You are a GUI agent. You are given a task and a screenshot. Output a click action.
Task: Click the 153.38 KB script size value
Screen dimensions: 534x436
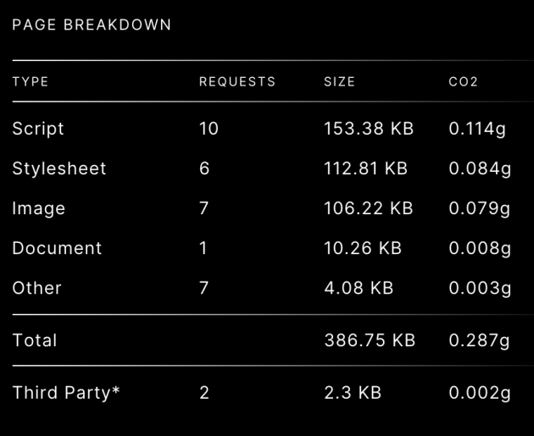pyautogui.click(x=369, y=129)
